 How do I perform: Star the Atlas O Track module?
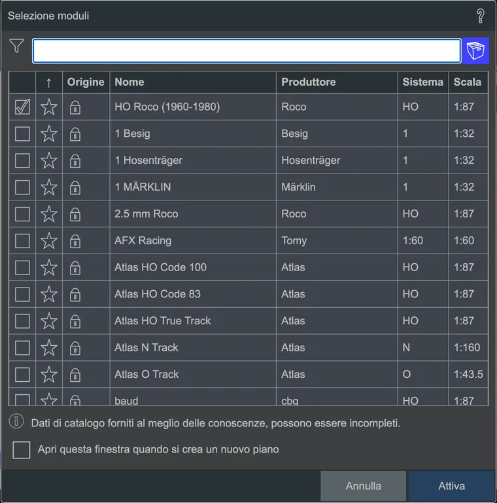(48, 375)
